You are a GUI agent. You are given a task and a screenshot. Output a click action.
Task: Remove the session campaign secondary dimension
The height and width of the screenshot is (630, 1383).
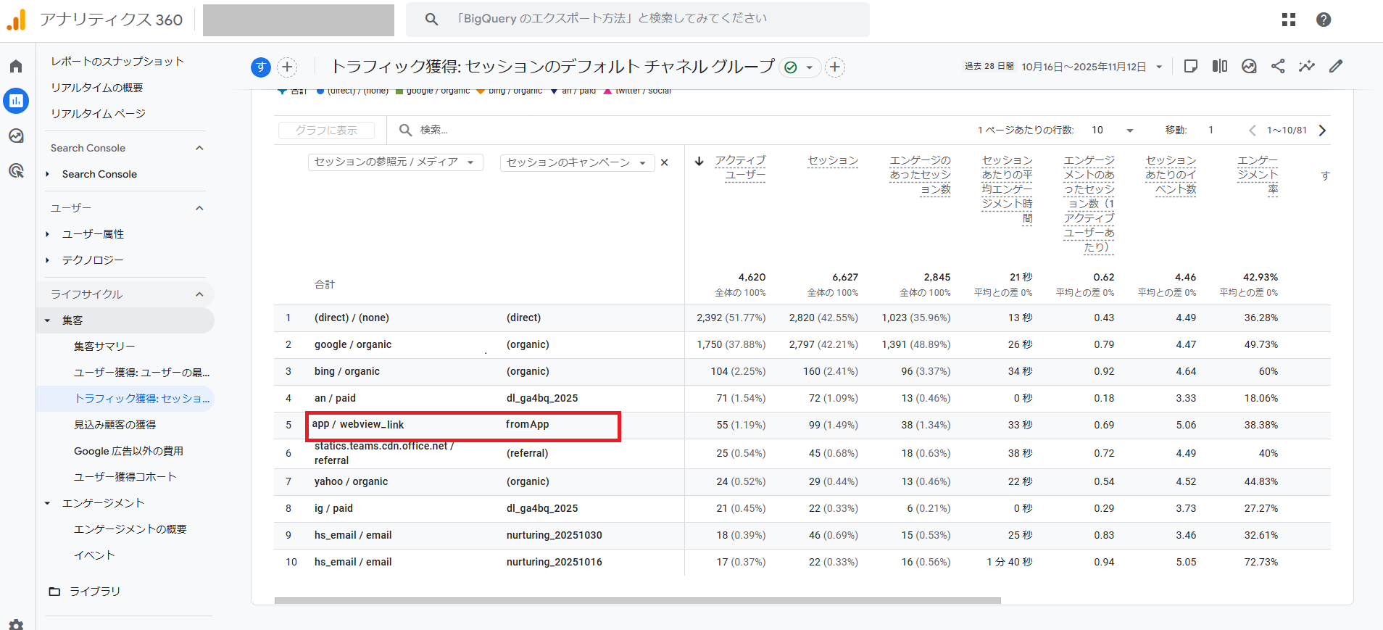[664, 163]
